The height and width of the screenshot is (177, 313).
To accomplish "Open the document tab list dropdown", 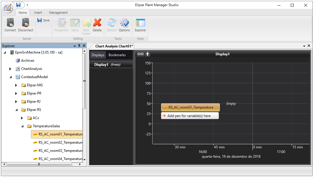I will [304, 46].
